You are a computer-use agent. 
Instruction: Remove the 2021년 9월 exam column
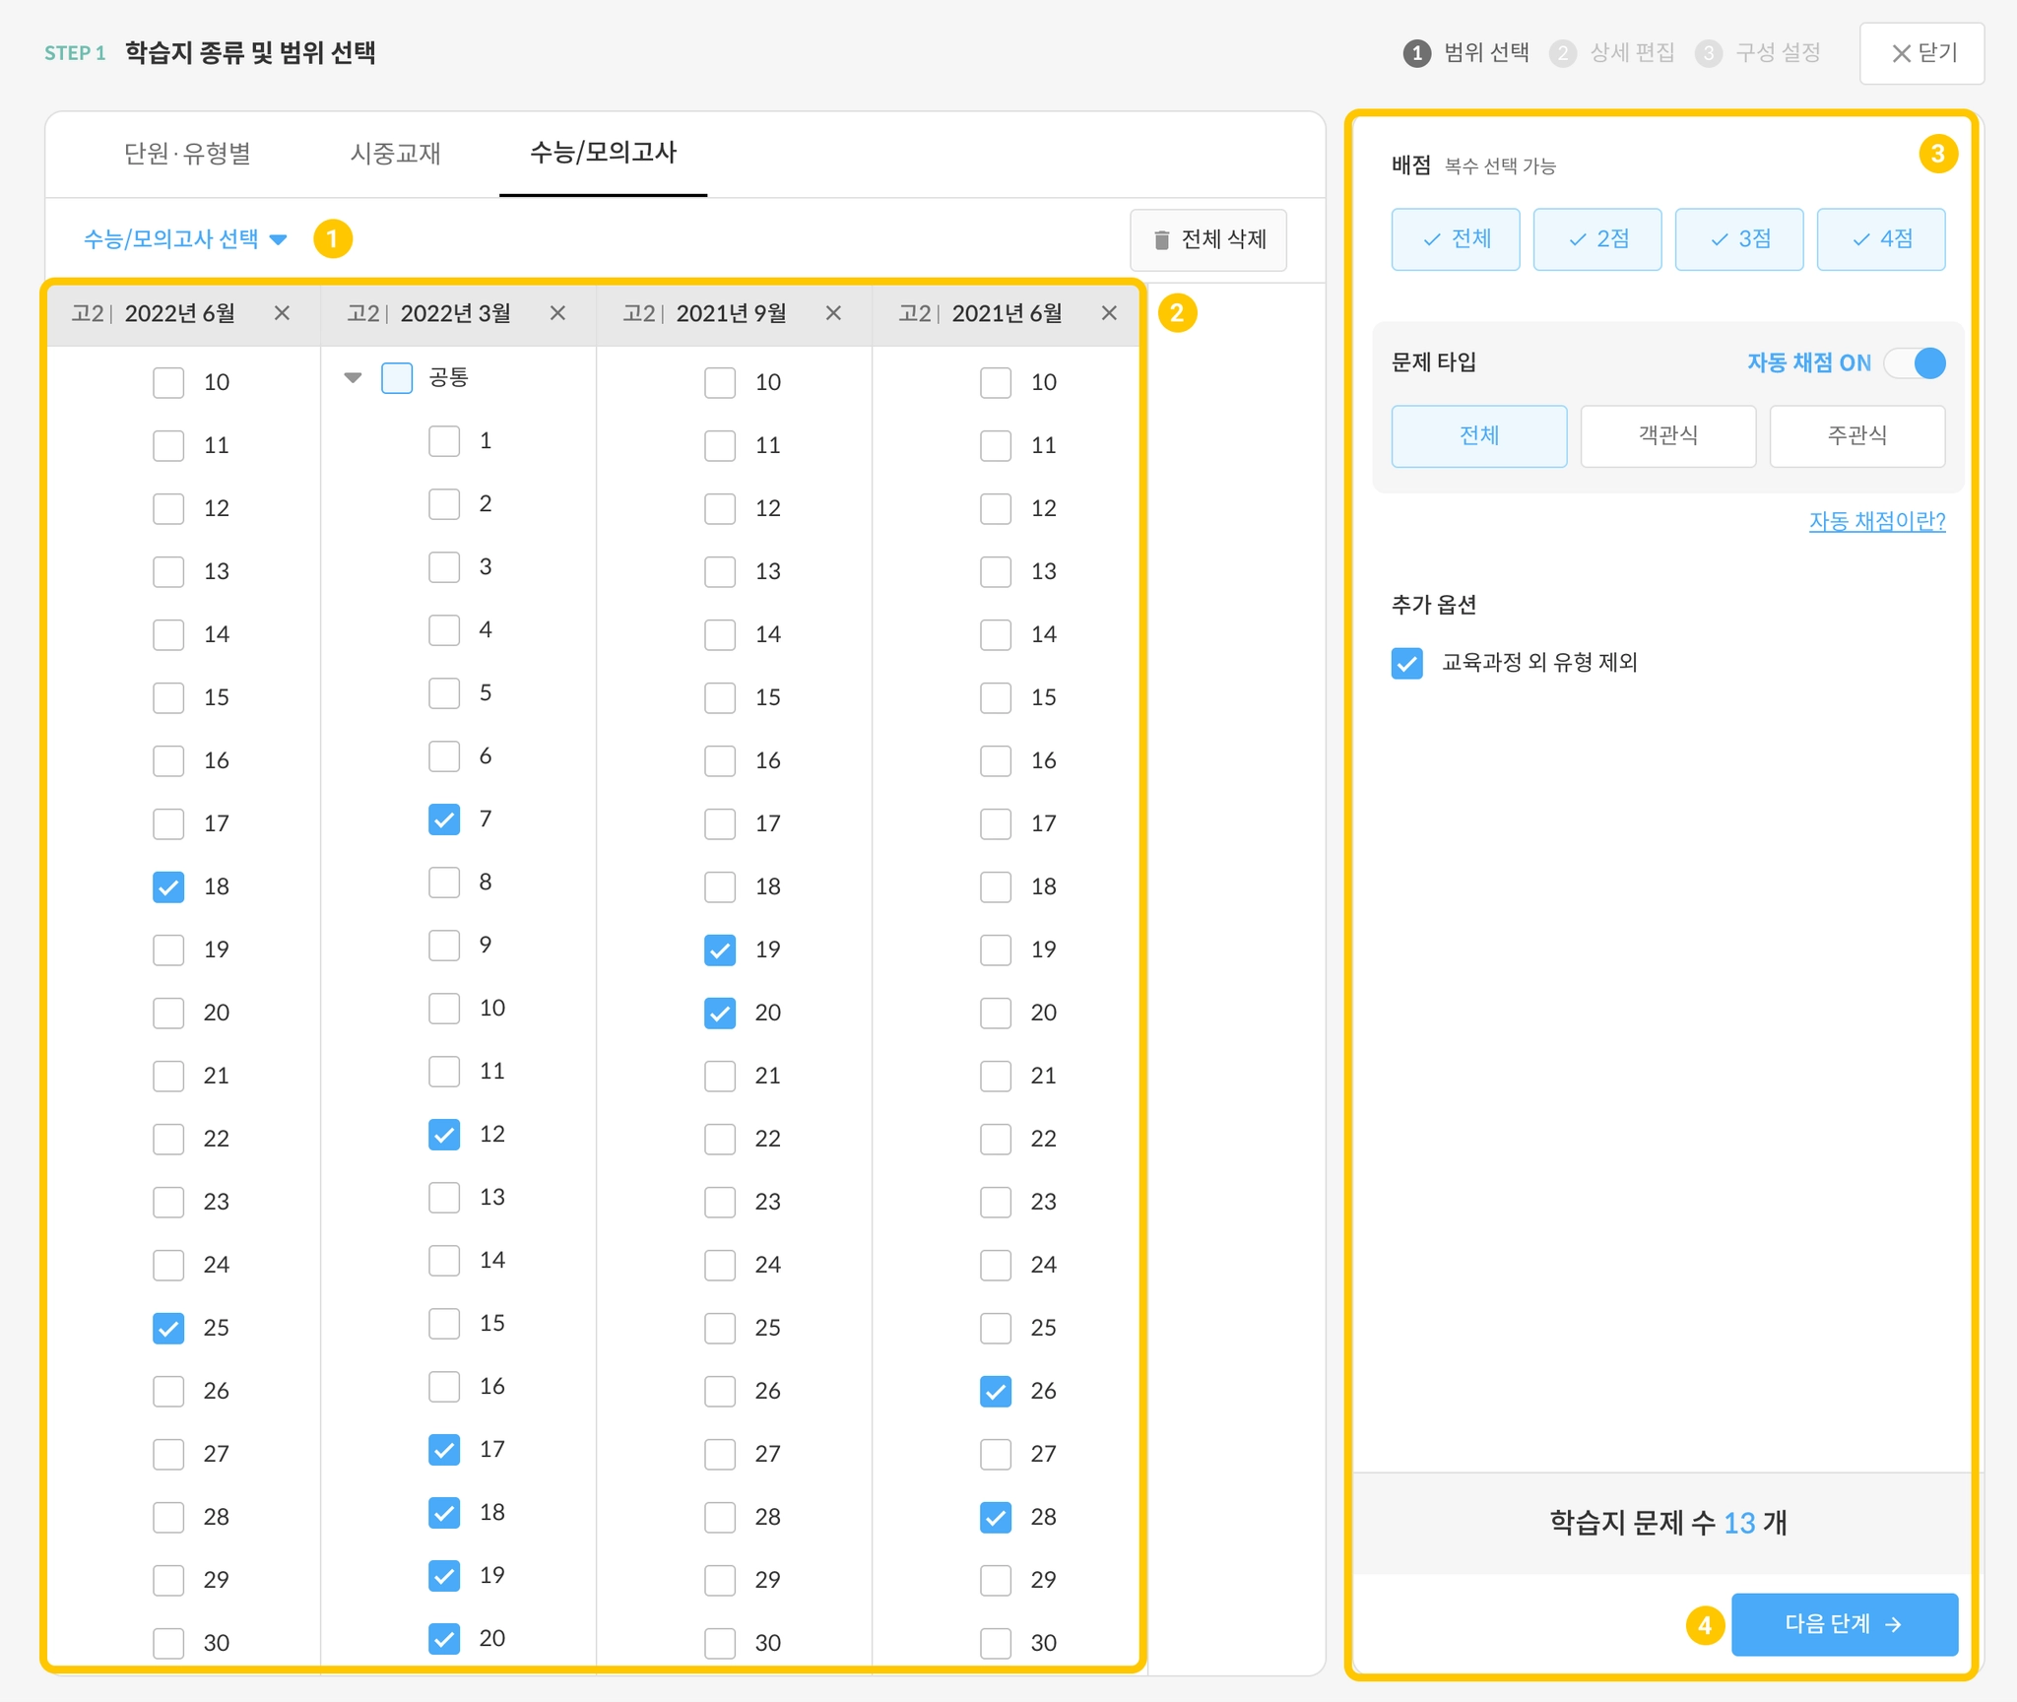click(x=833, y=313)
